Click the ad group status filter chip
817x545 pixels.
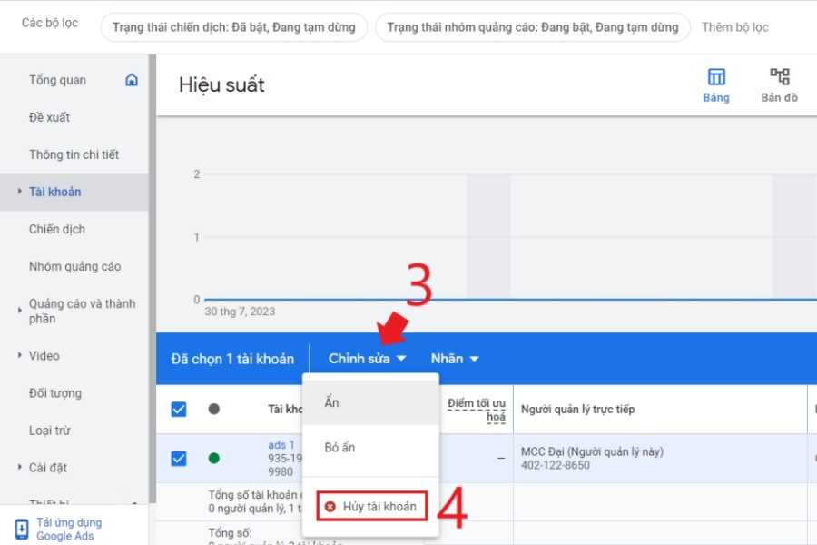tap(533, 27)
